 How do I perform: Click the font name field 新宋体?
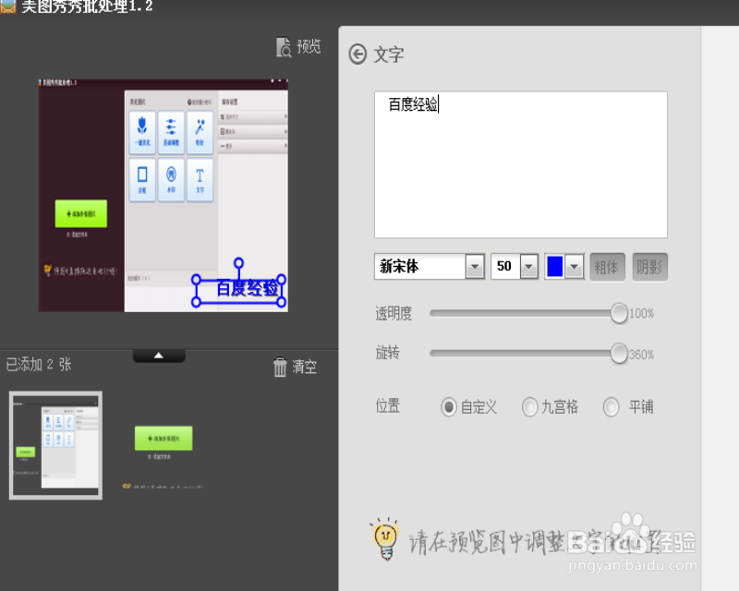(x=420, y=267)
